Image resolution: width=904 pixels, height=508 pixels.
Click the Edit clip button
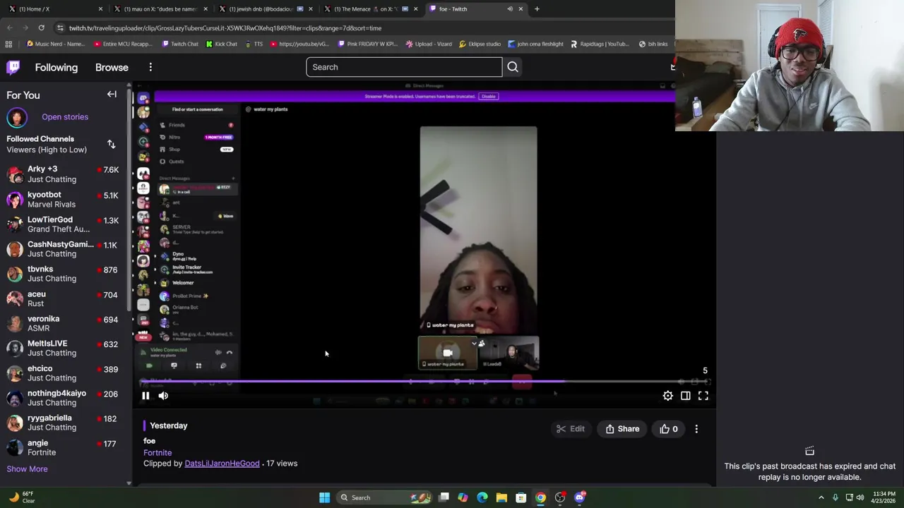pos(570,429)
